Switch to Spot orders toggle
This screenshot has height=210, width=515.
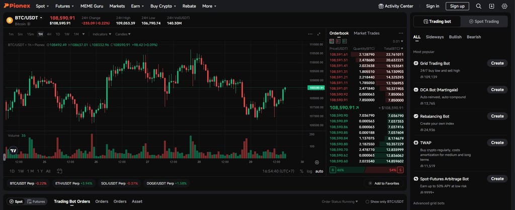pos(16,201)
